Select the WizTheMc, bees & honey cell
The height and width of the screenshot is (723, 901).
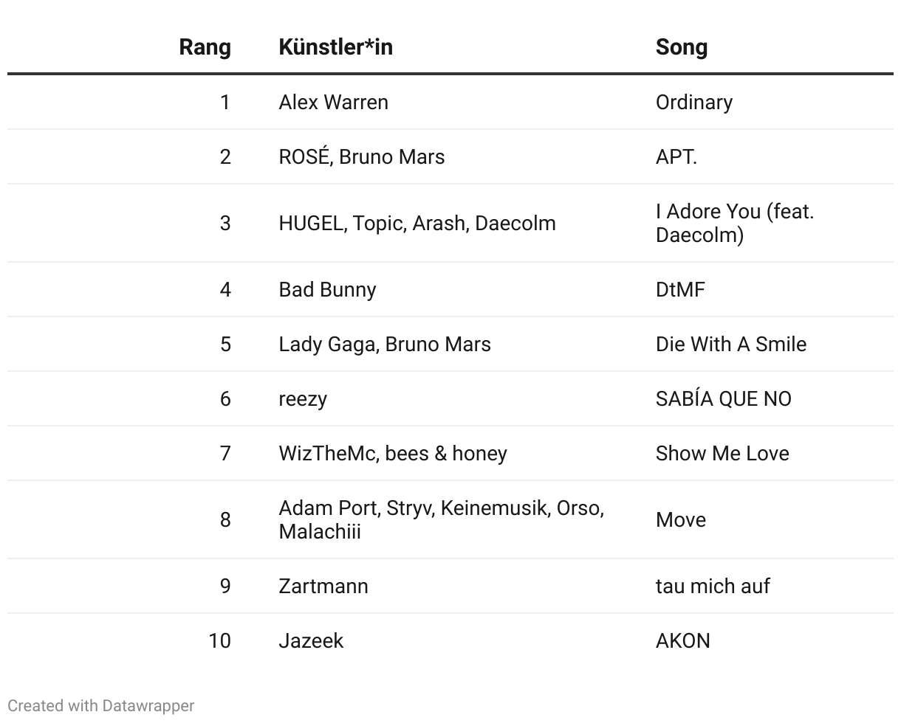tap(392, 453)
